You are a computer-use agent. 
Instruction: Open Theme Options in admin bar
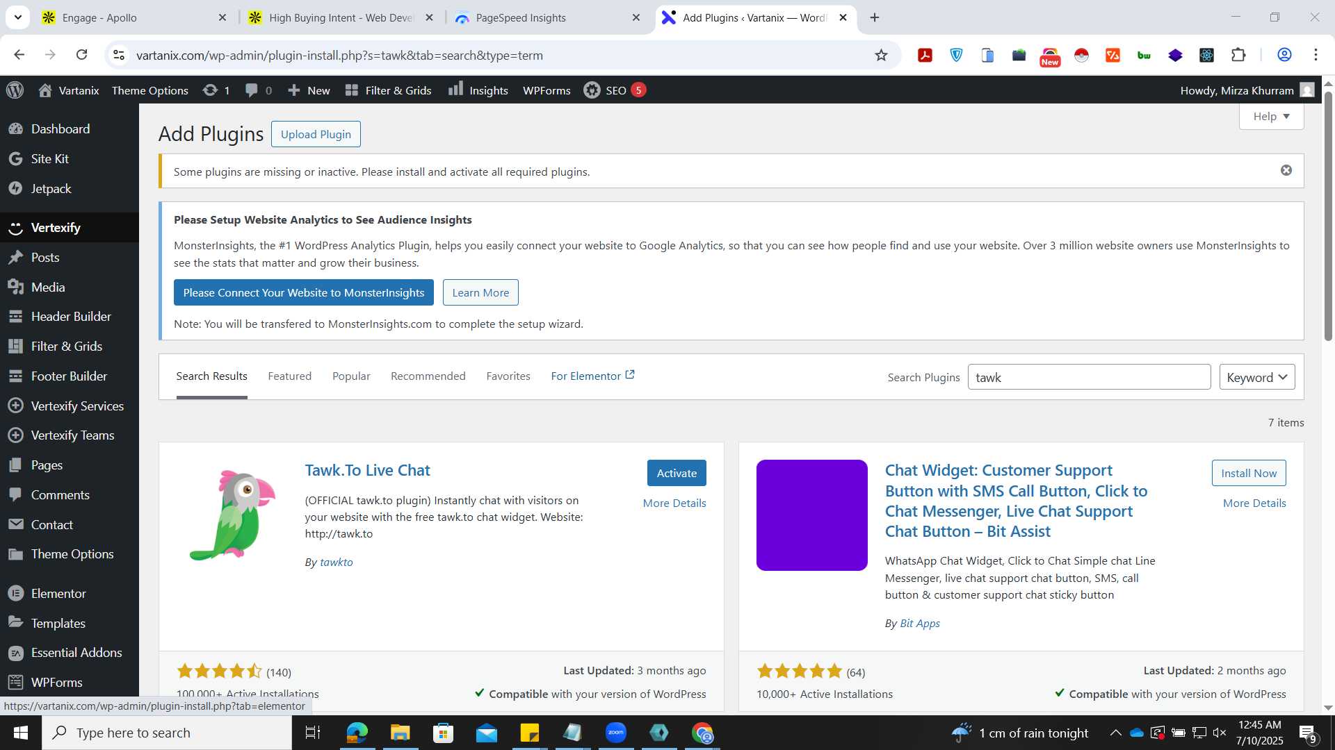click(149, 90)
